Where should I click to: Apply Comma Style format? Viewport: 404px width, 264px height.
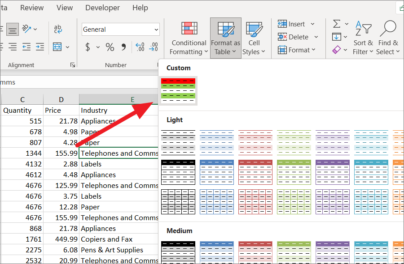124,47
